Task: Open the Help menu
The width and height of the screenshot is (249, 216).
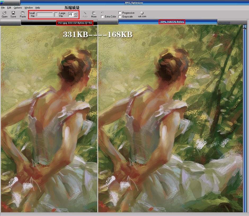Action: [x=38, y=8]
